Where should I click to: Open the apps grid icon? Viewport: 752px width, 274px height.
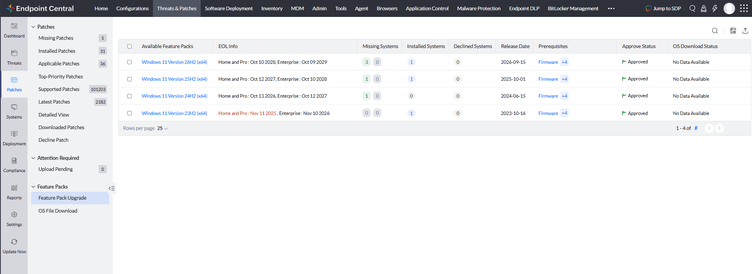pyautogui.click(x=744, y=8)
